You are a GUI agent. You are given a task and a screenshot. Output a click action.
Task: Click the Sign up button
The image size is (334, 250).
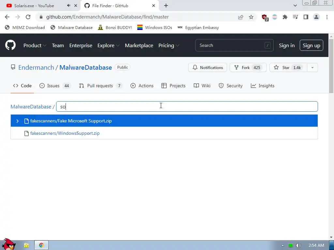311,45
